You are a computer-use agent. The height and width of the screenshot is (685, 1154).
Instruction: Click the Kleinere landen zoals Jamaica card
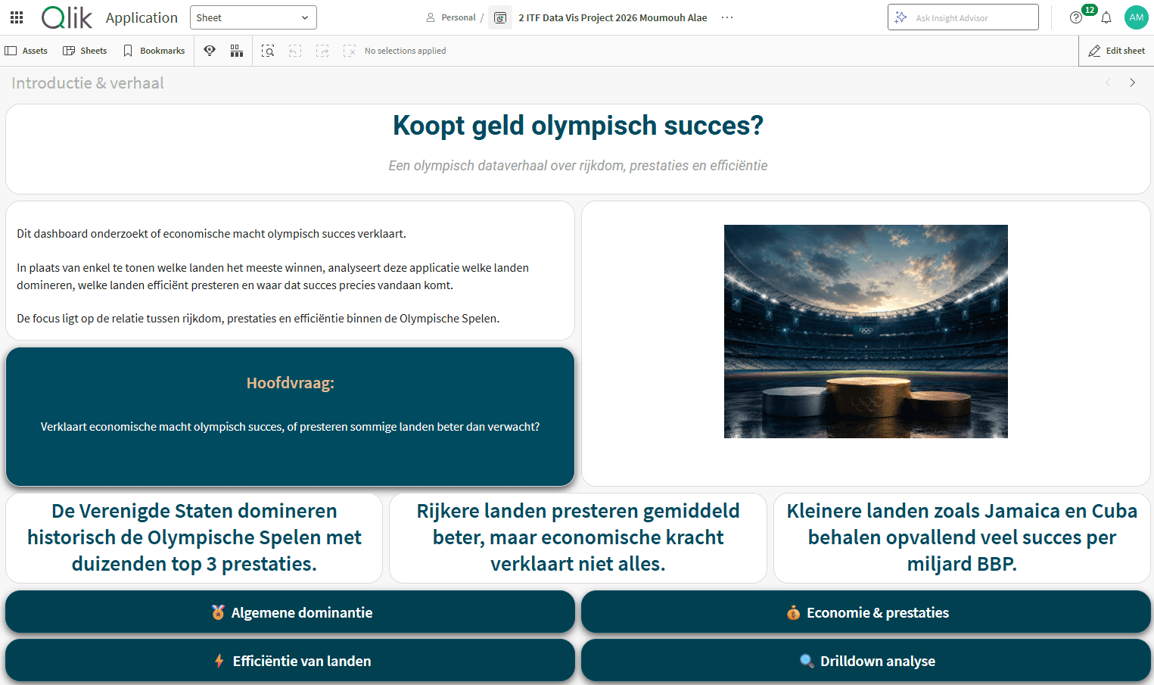pos(962,538)
